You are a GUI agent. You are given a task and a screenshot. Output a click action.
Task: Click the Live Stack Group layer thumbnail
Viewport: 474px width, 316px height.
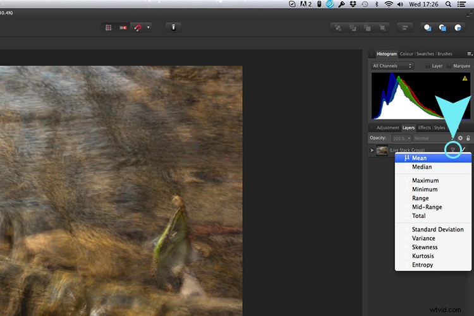tap(382, 150)
